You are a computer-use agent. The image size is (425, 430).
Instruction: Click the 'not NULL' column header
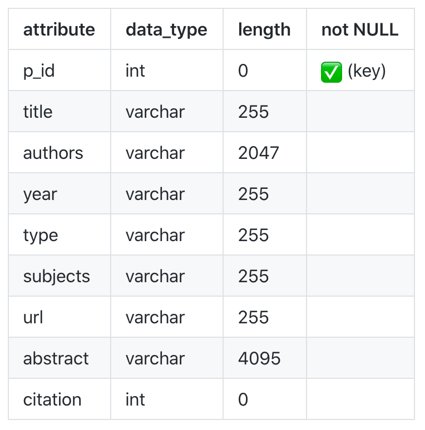(x=360, y=29)
